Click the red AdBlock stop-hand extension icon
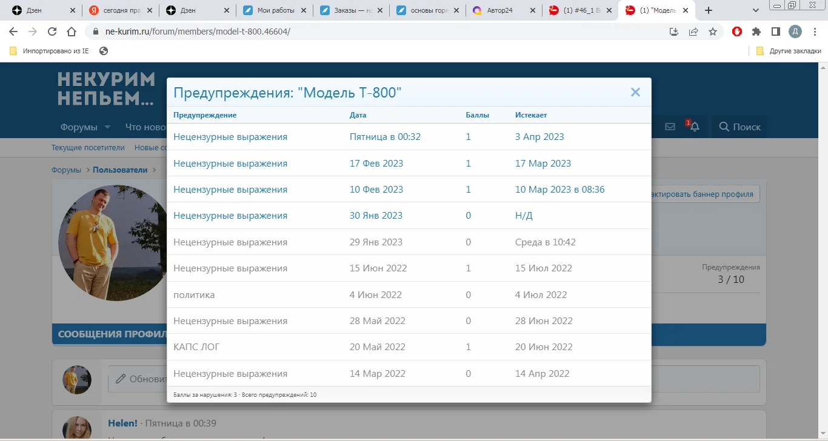This screenshot has height=441, width=828. 736,31
